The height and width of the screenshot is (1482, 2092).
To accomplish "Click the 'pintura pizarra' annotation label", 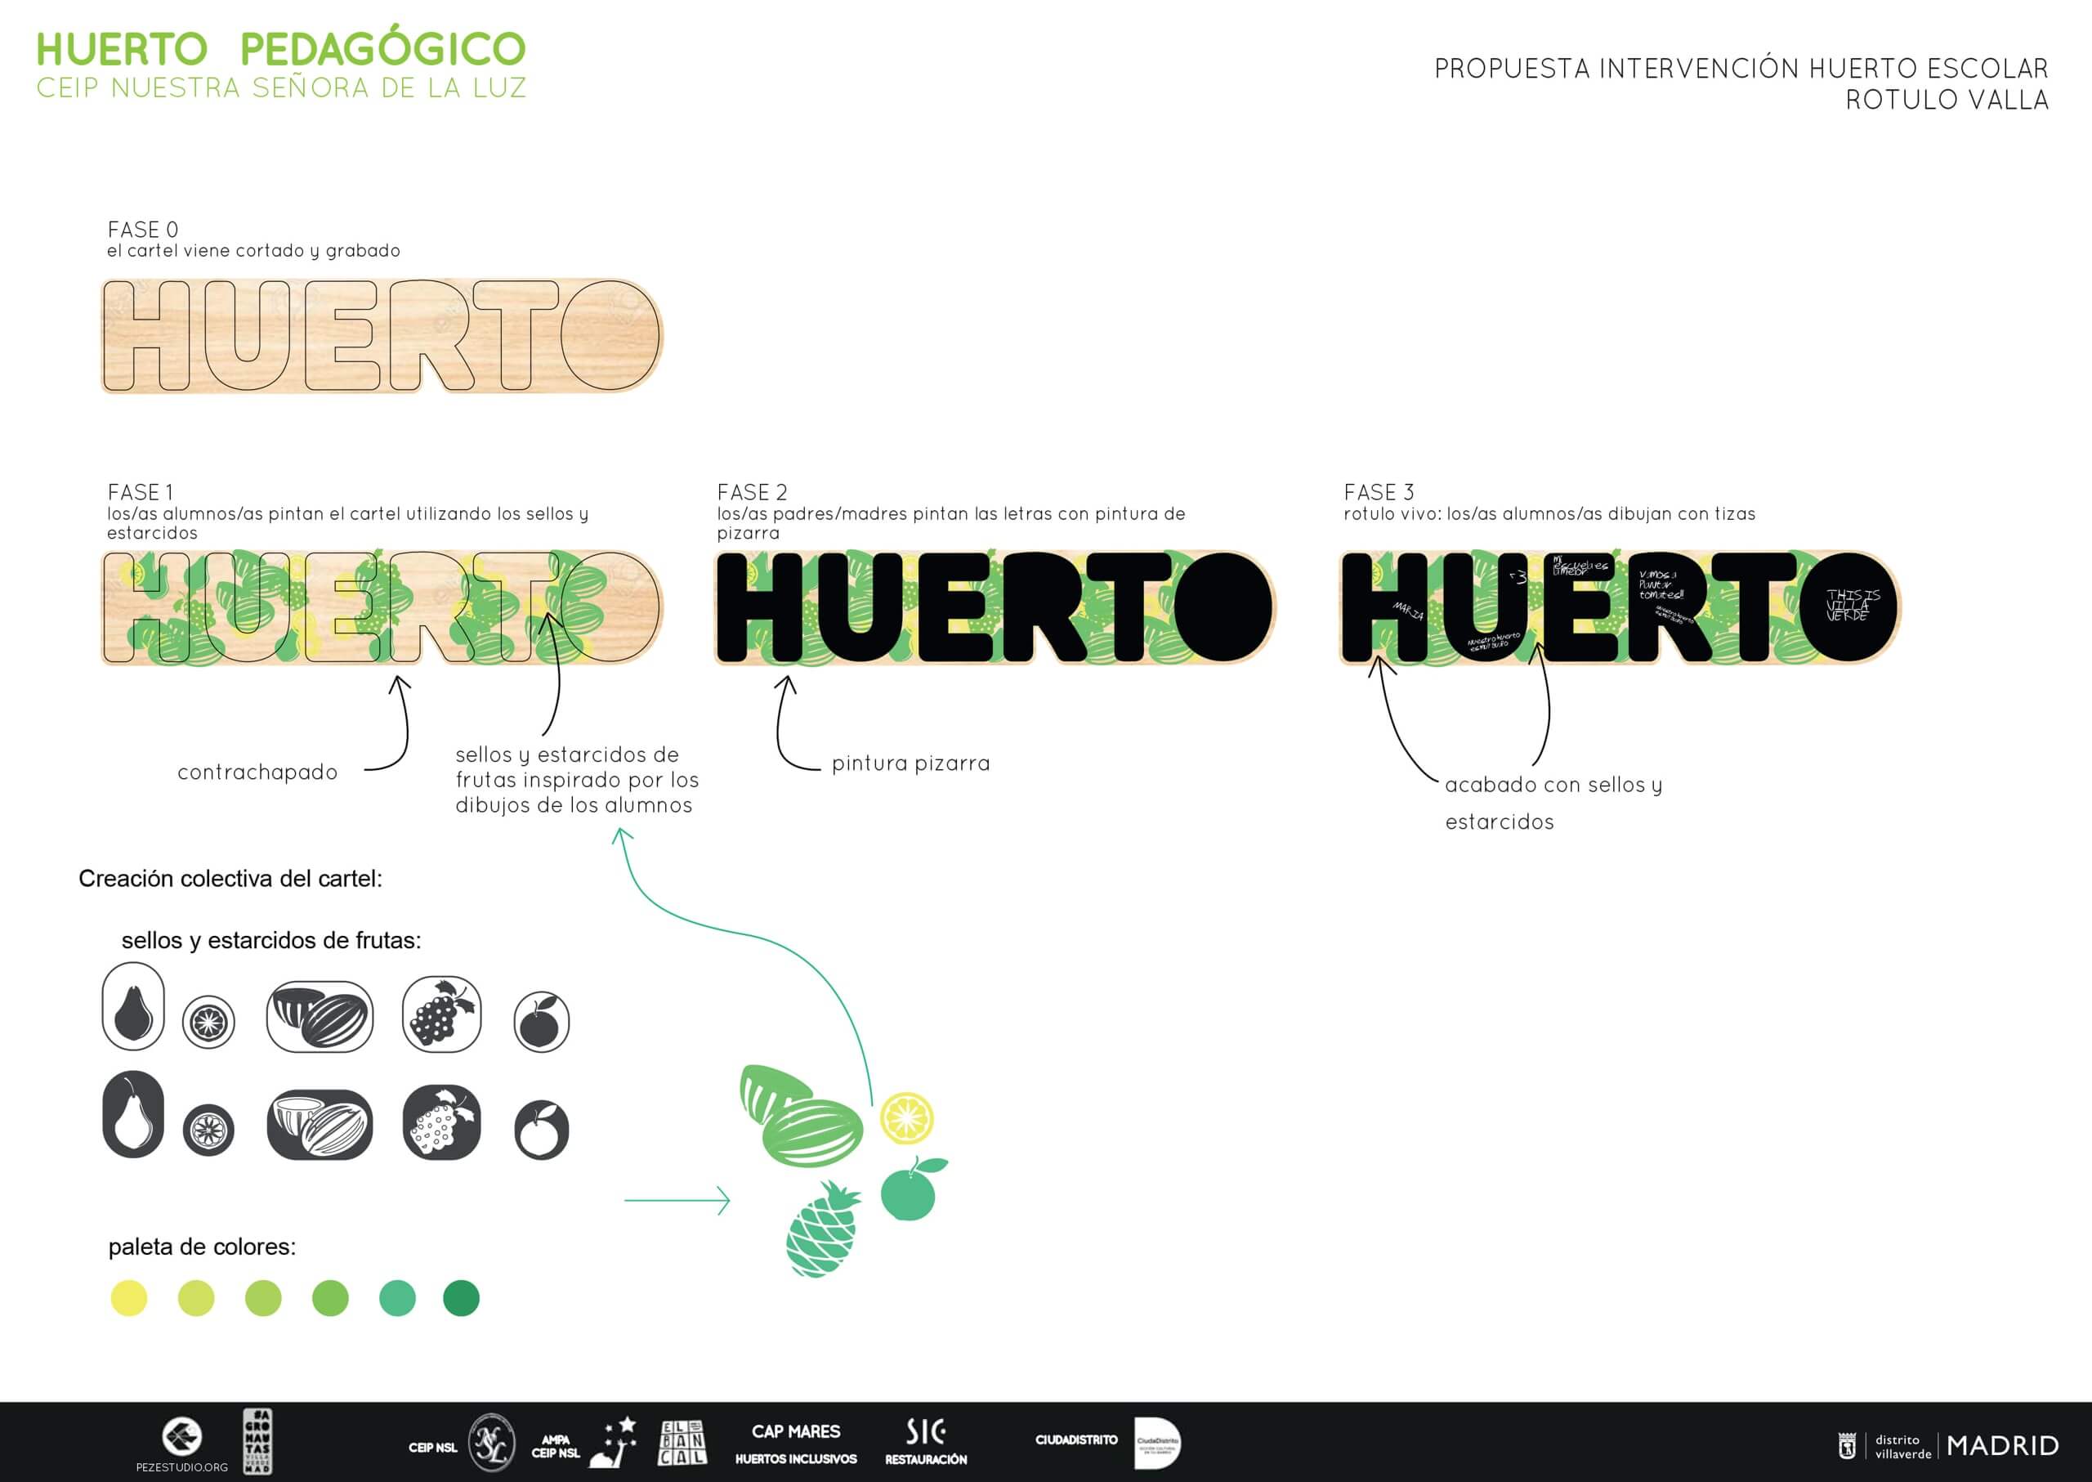I will 910,763.
